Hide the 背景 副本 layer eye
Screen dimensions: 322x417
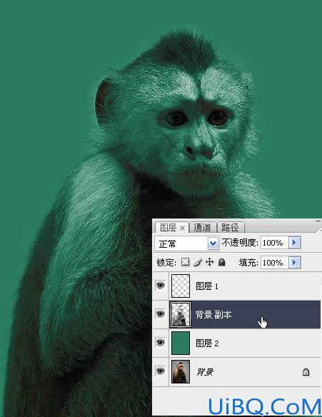click(161, 314)
